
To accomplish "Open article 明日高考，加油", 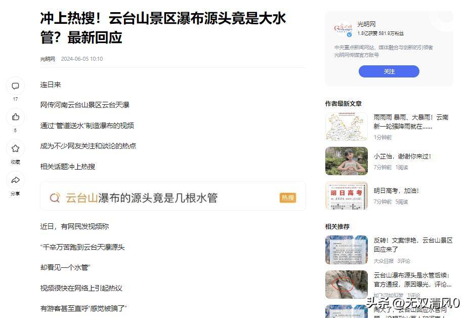I will [x=396, y=191].
